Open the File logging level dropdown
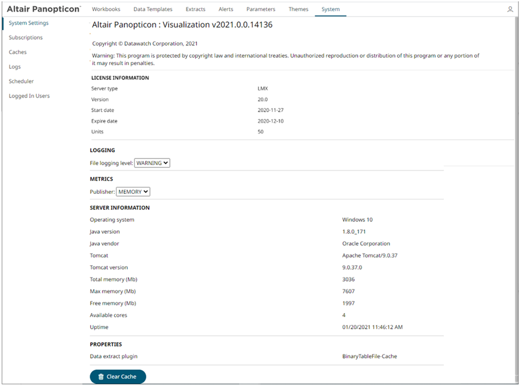The width and height of the screenshot is (520, 386). pos(152,163)
